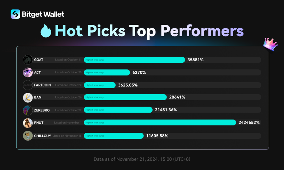This screenshot has width=284, height=170.
Task: Click the CHILLGUY token avatar icon
Action: coord(28,136)
